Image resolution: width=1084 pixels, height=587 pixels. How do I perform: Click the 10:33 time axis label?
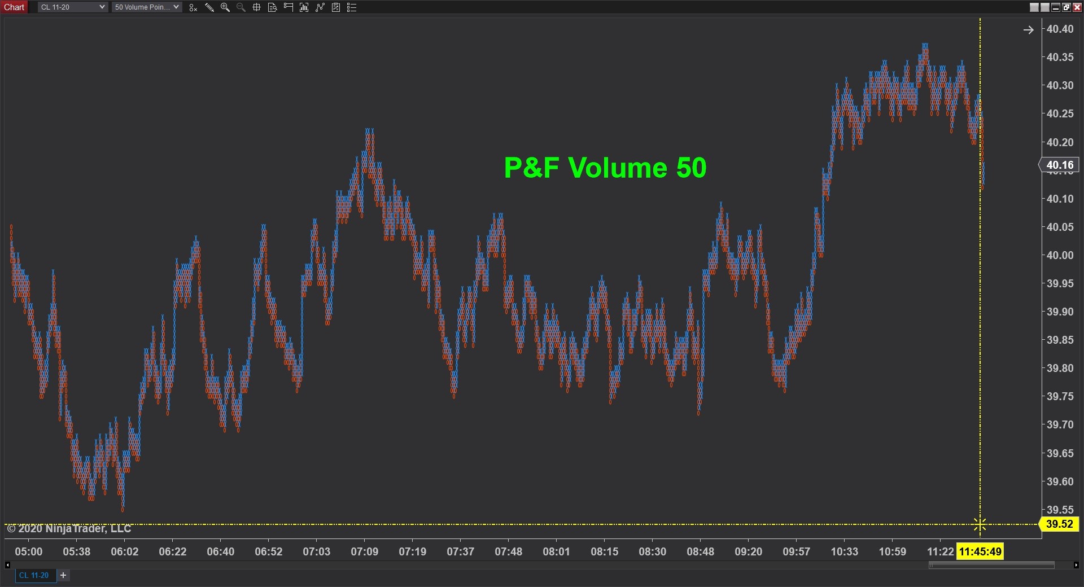pyautogui.click(x=845, y=551)
